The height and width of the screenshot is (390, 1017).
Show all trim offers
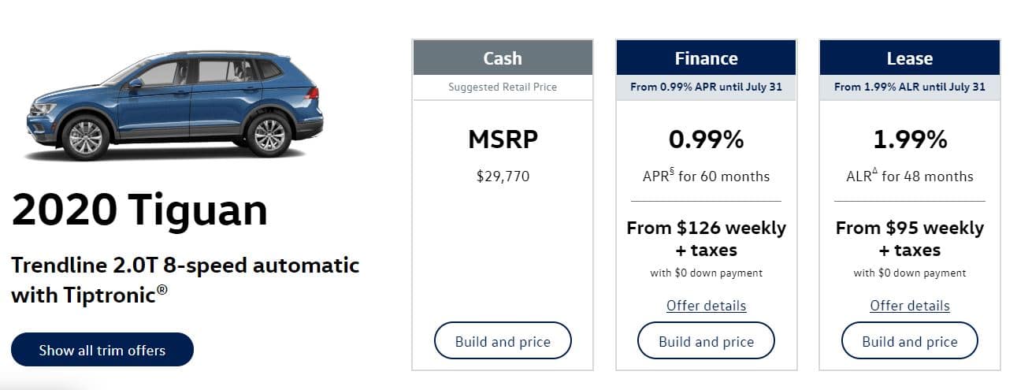[102, 350]
